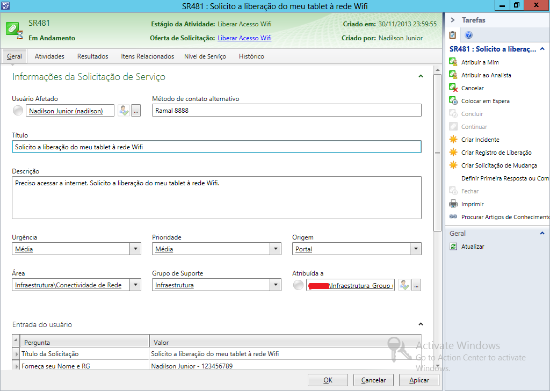Click the Criar Solicitação de Mudança star icon

[x=453, y=165]
